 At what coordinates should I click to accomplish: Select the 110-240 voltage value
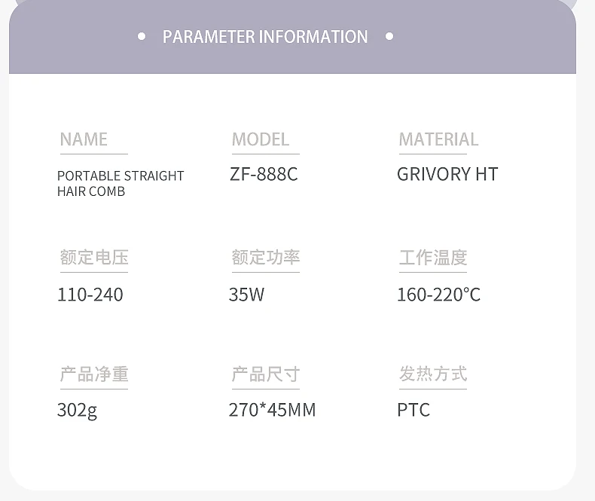90,294
